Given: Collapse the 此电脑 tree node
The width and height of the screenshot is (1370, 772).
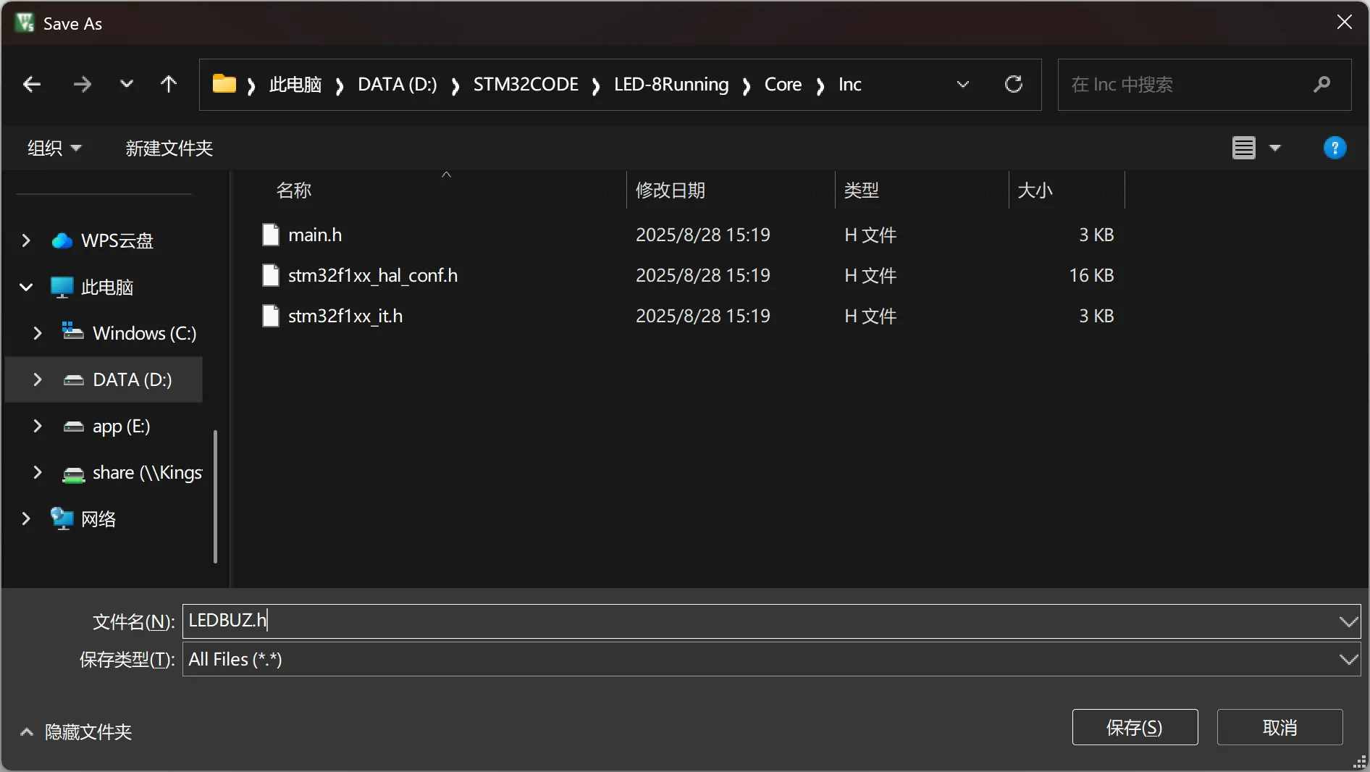Looking at the screenshot, I should 26,287.
